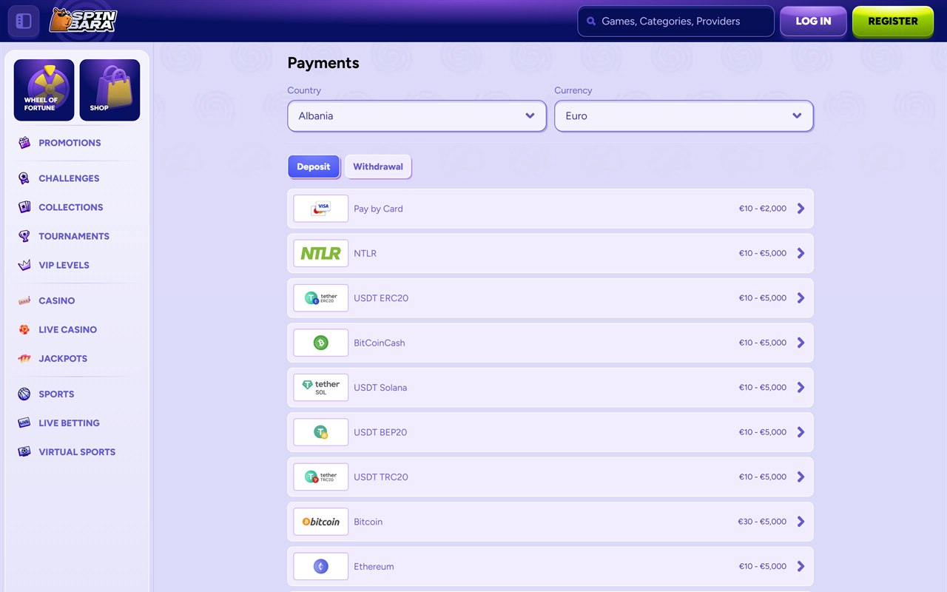The image size is (947, 592).
Task: Click the NTLR method name text
Action: point(365,253)
